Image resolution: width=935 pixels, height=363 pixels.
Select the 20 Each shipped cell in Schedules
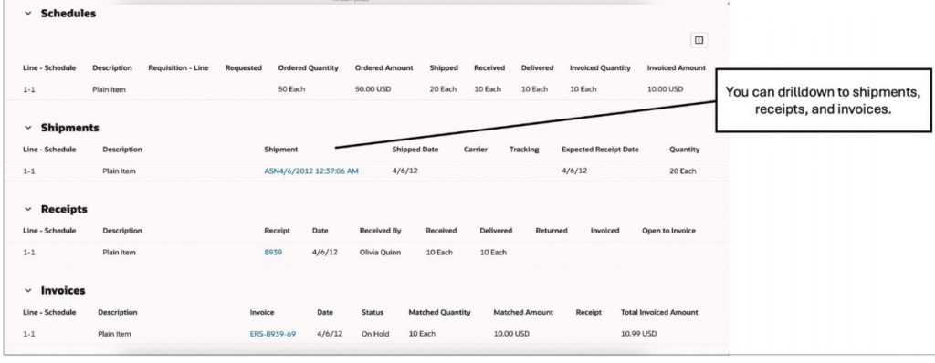coord(443,89)
